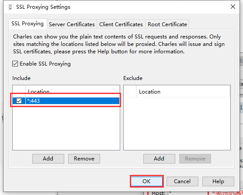This screenshot has width=243, height=195.
Task: Open the Server Certificates tab
Action: [x=72, y=24]
